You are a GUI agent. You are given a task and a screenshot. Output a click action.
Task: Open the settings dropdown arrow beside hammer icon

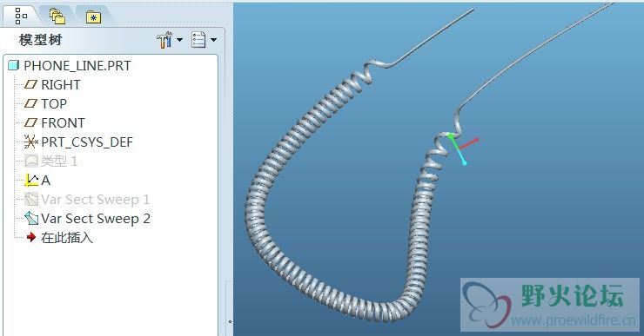(x=179, y=40)
